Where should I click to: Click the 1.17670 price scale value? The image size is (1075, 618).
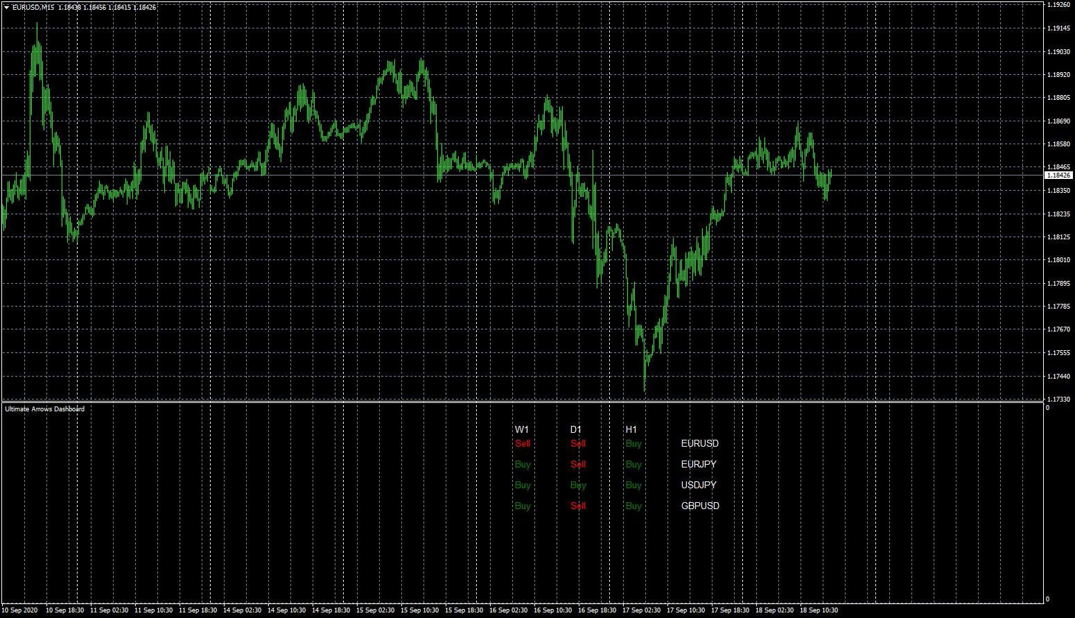coord(1058,329)
